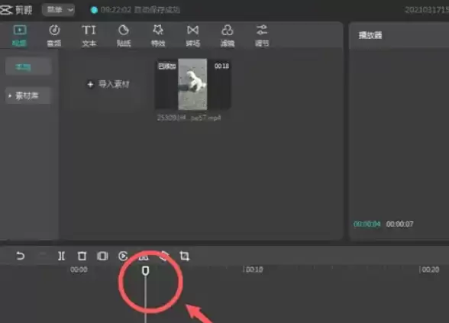
Task: Click the timeline playhead handle
Action: (145, 270)
